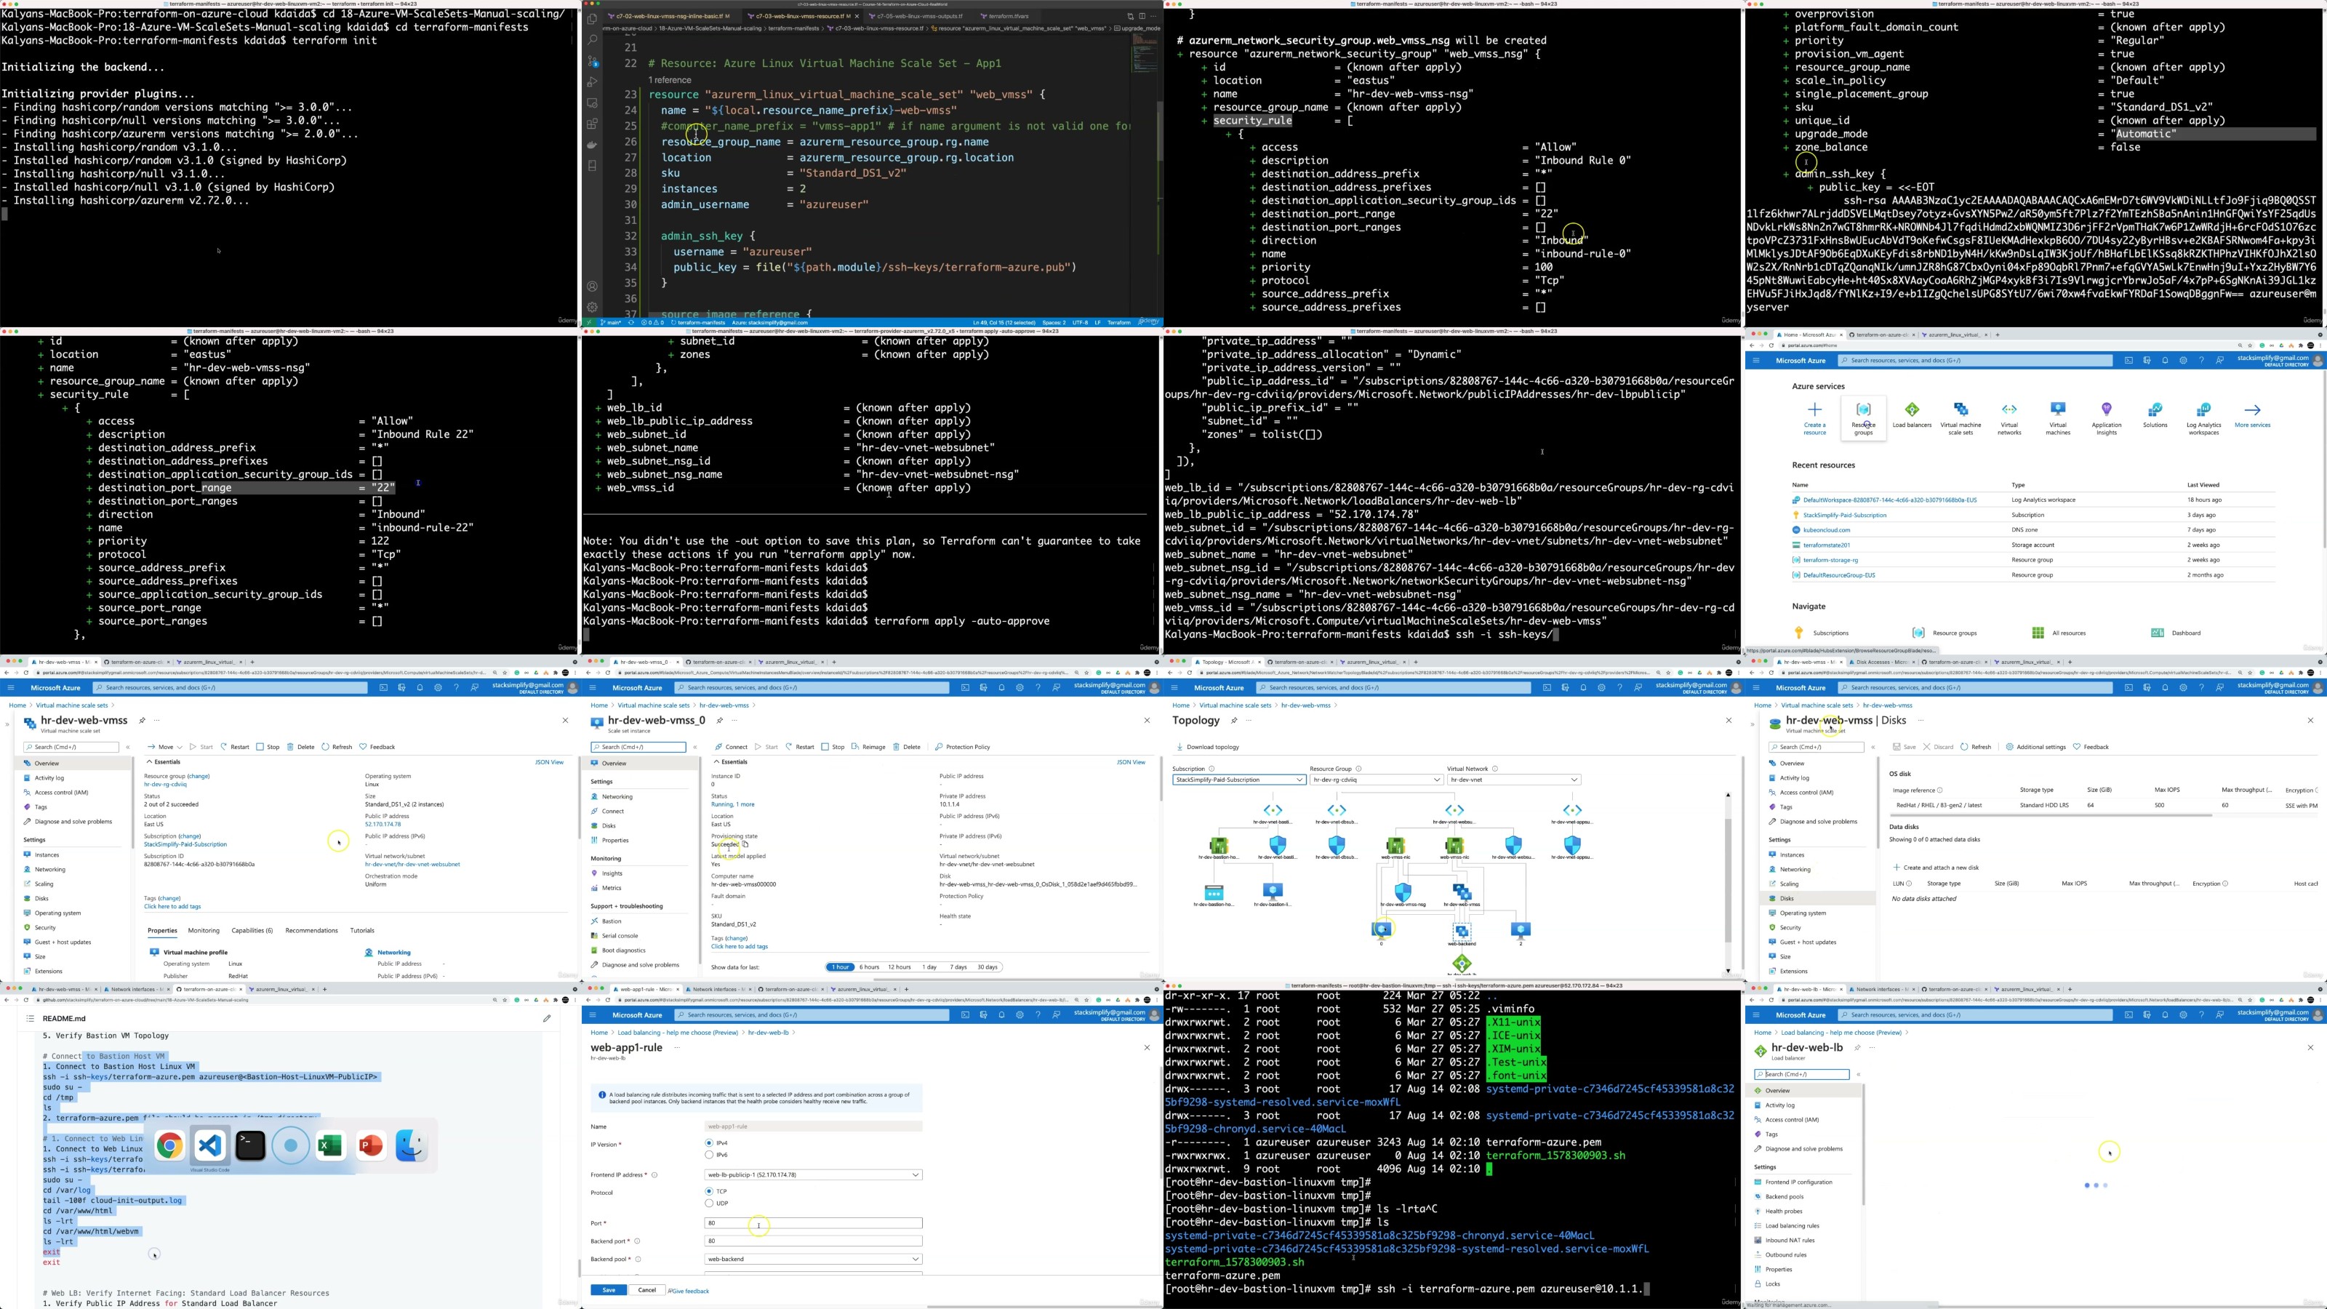The width and height of the screenshot is (2327, 1309).
Task: Open Virtual machine scale sets service icon
Action: [x=1960, y=411]
